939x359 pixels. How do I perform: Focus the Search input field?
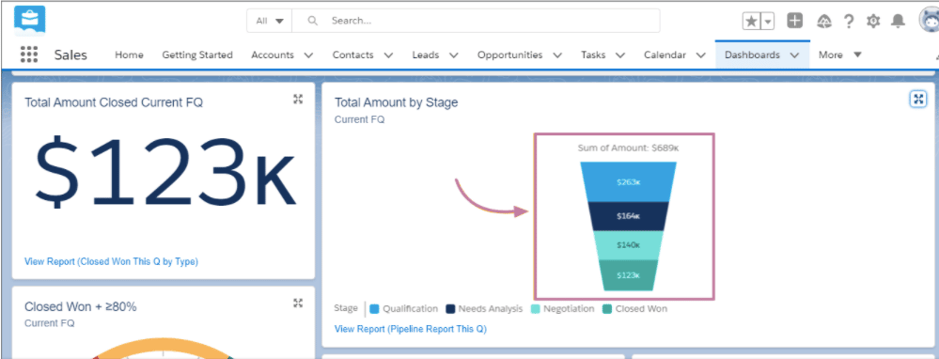[x=477, y=21]
